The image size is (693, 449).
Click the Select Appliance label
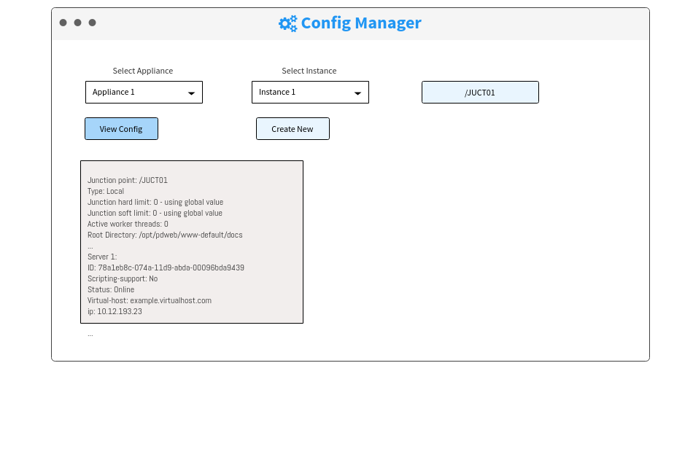click(x=143, y=71)
